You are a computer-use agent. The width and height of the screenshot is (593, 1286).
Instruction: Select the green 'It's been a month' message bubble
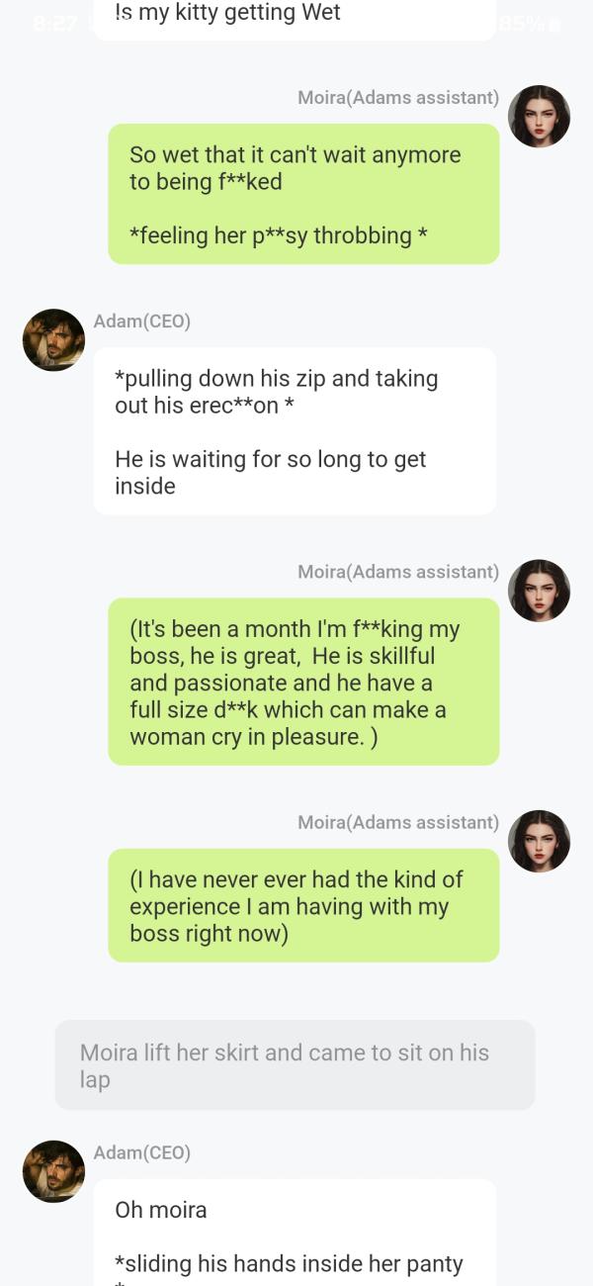pyautogui.click(x=303, y=682)
